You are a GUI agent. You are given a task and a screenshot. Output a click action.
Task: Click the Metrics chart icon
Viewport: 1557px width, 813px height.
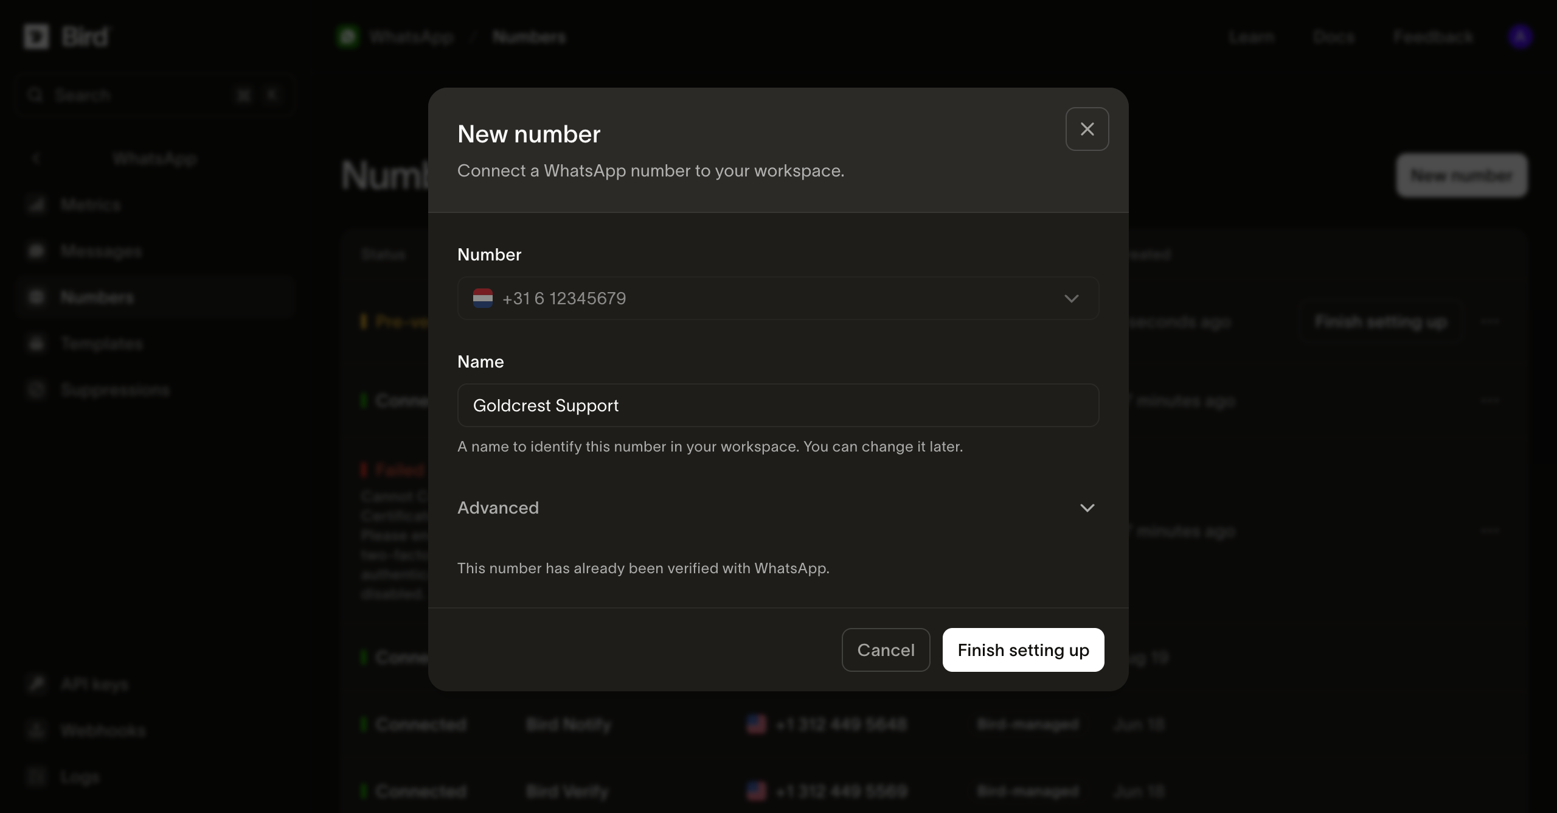[x=36, y=204]
